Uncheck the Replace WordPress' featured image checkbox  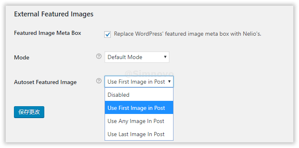click(x=107, y=34)
